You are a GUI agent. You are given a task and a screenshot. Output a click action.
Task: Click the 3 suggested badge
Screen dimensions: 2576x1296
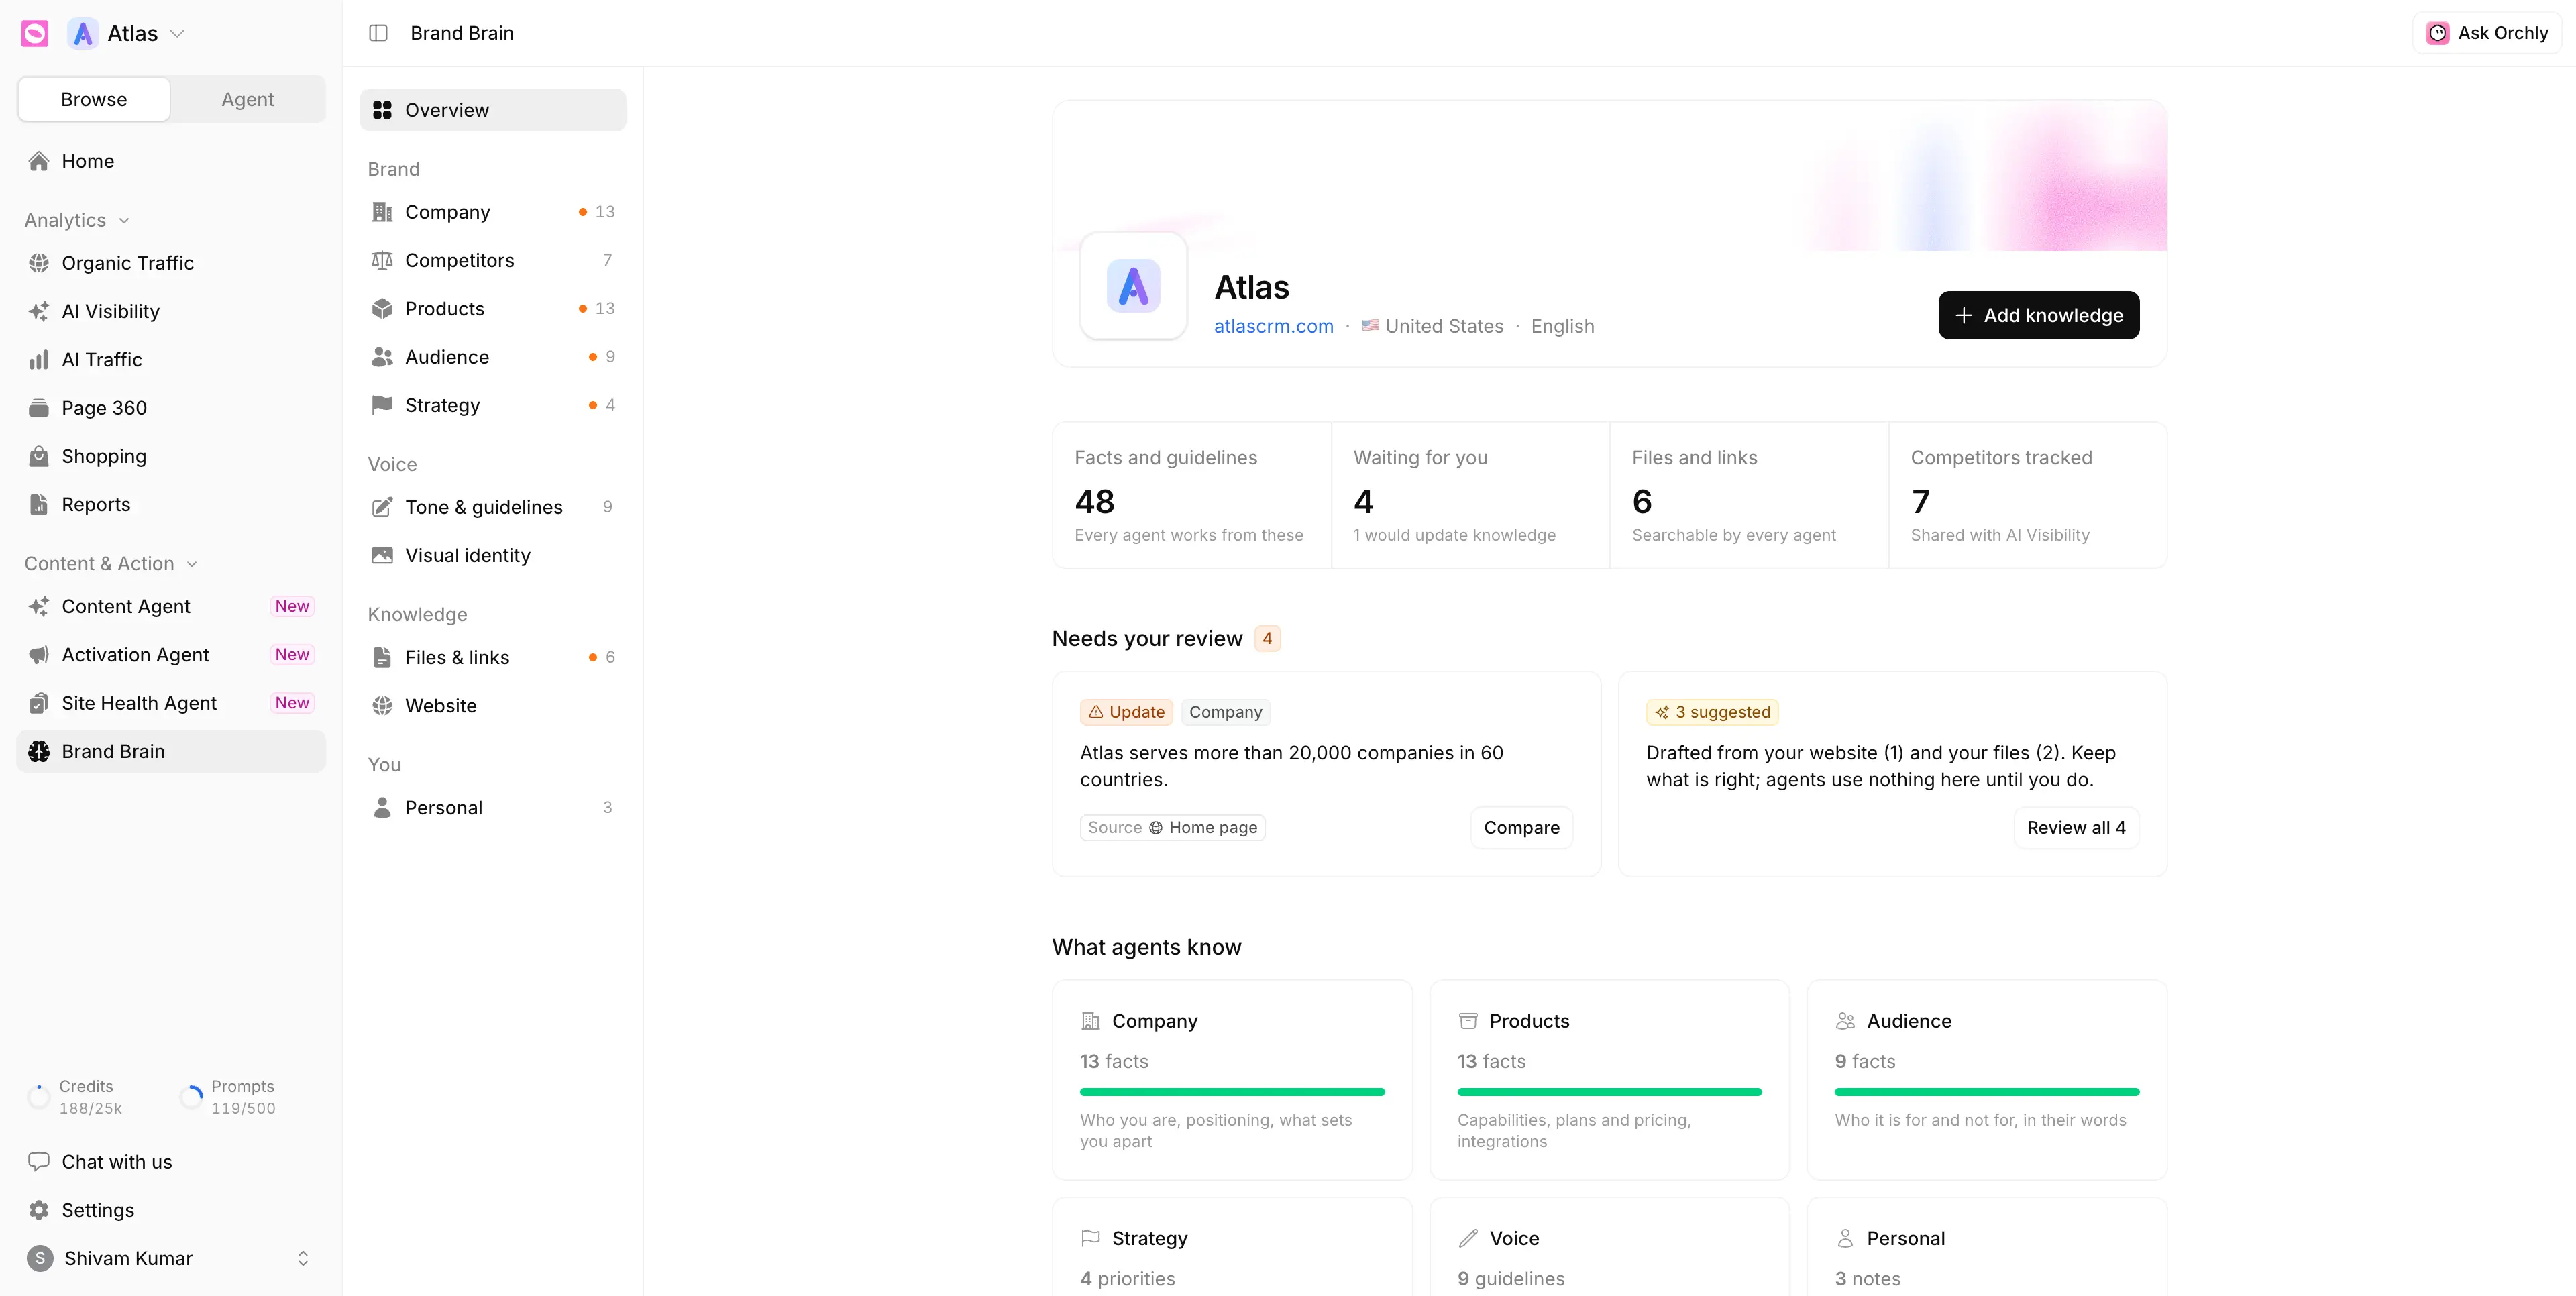(x=1712, y=712)
